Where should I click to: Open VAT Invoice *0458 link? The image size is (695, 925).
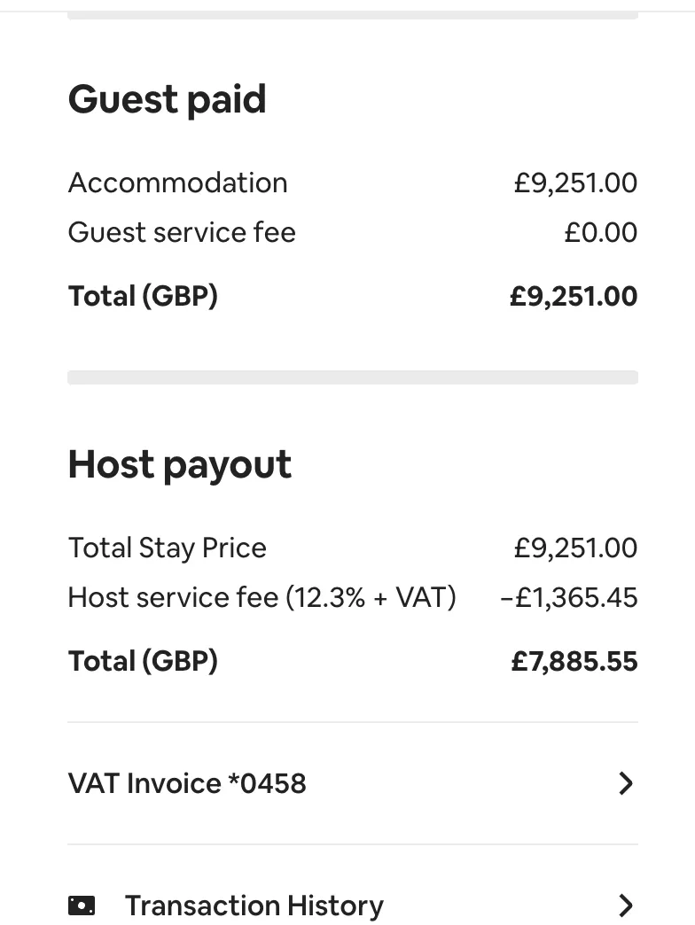coord(353,783)
